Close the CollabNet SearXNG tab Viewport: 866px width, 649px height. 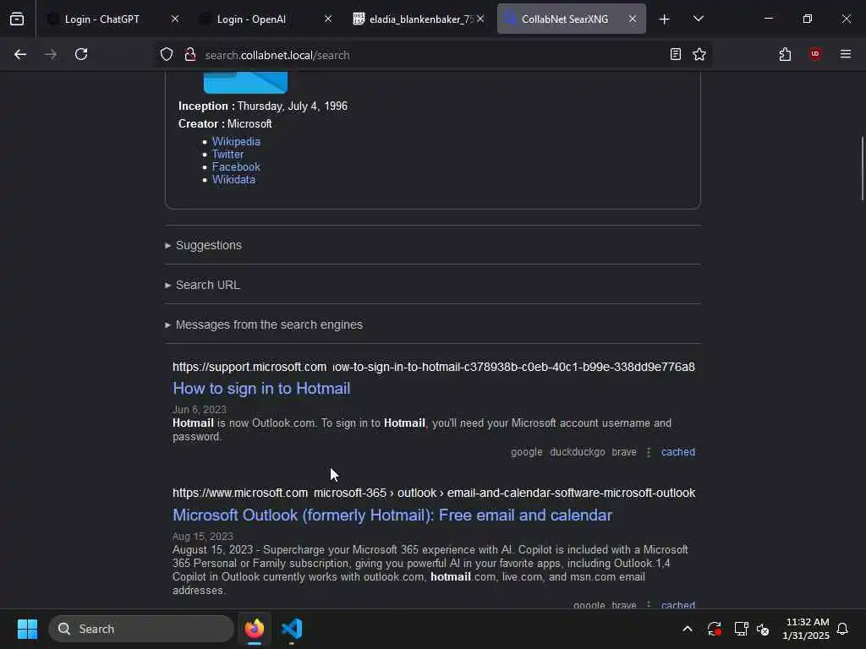(633, 19)
